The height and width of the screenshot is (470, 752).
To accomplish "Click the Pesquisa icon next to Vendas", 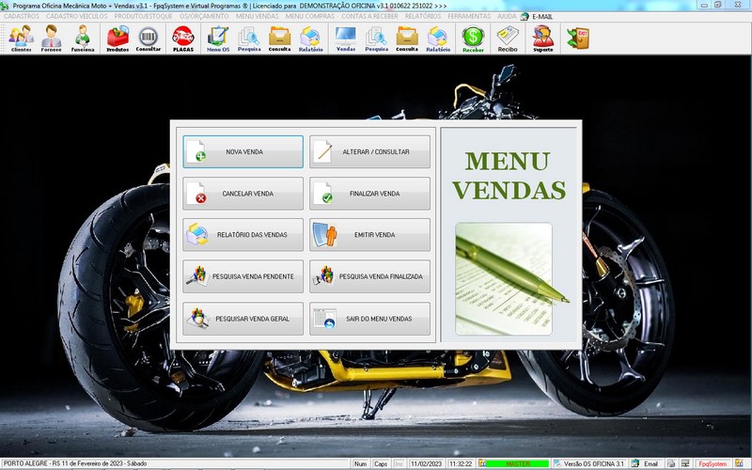I will [x=377, y=39].
